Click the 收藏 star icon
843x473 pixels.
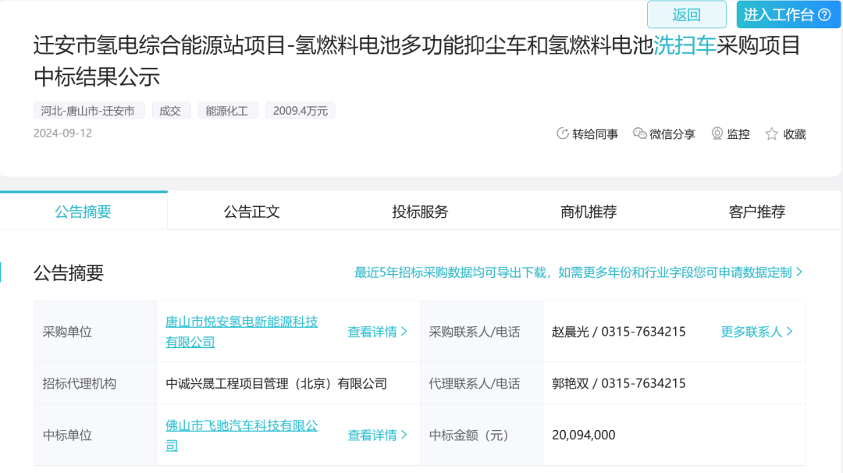coord(771,133)
